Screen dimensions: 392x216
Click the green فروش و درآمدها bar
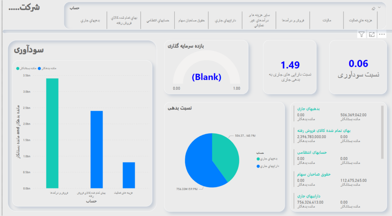tap(52, 133)
